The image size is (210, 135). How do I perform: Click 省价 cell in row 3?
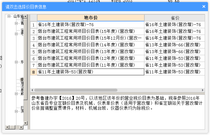pos(175,38)
